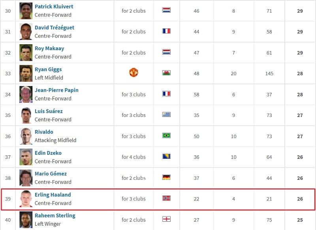
Task: Click Roy Makaay's portrait photo
Action: (x=25, y=52)
